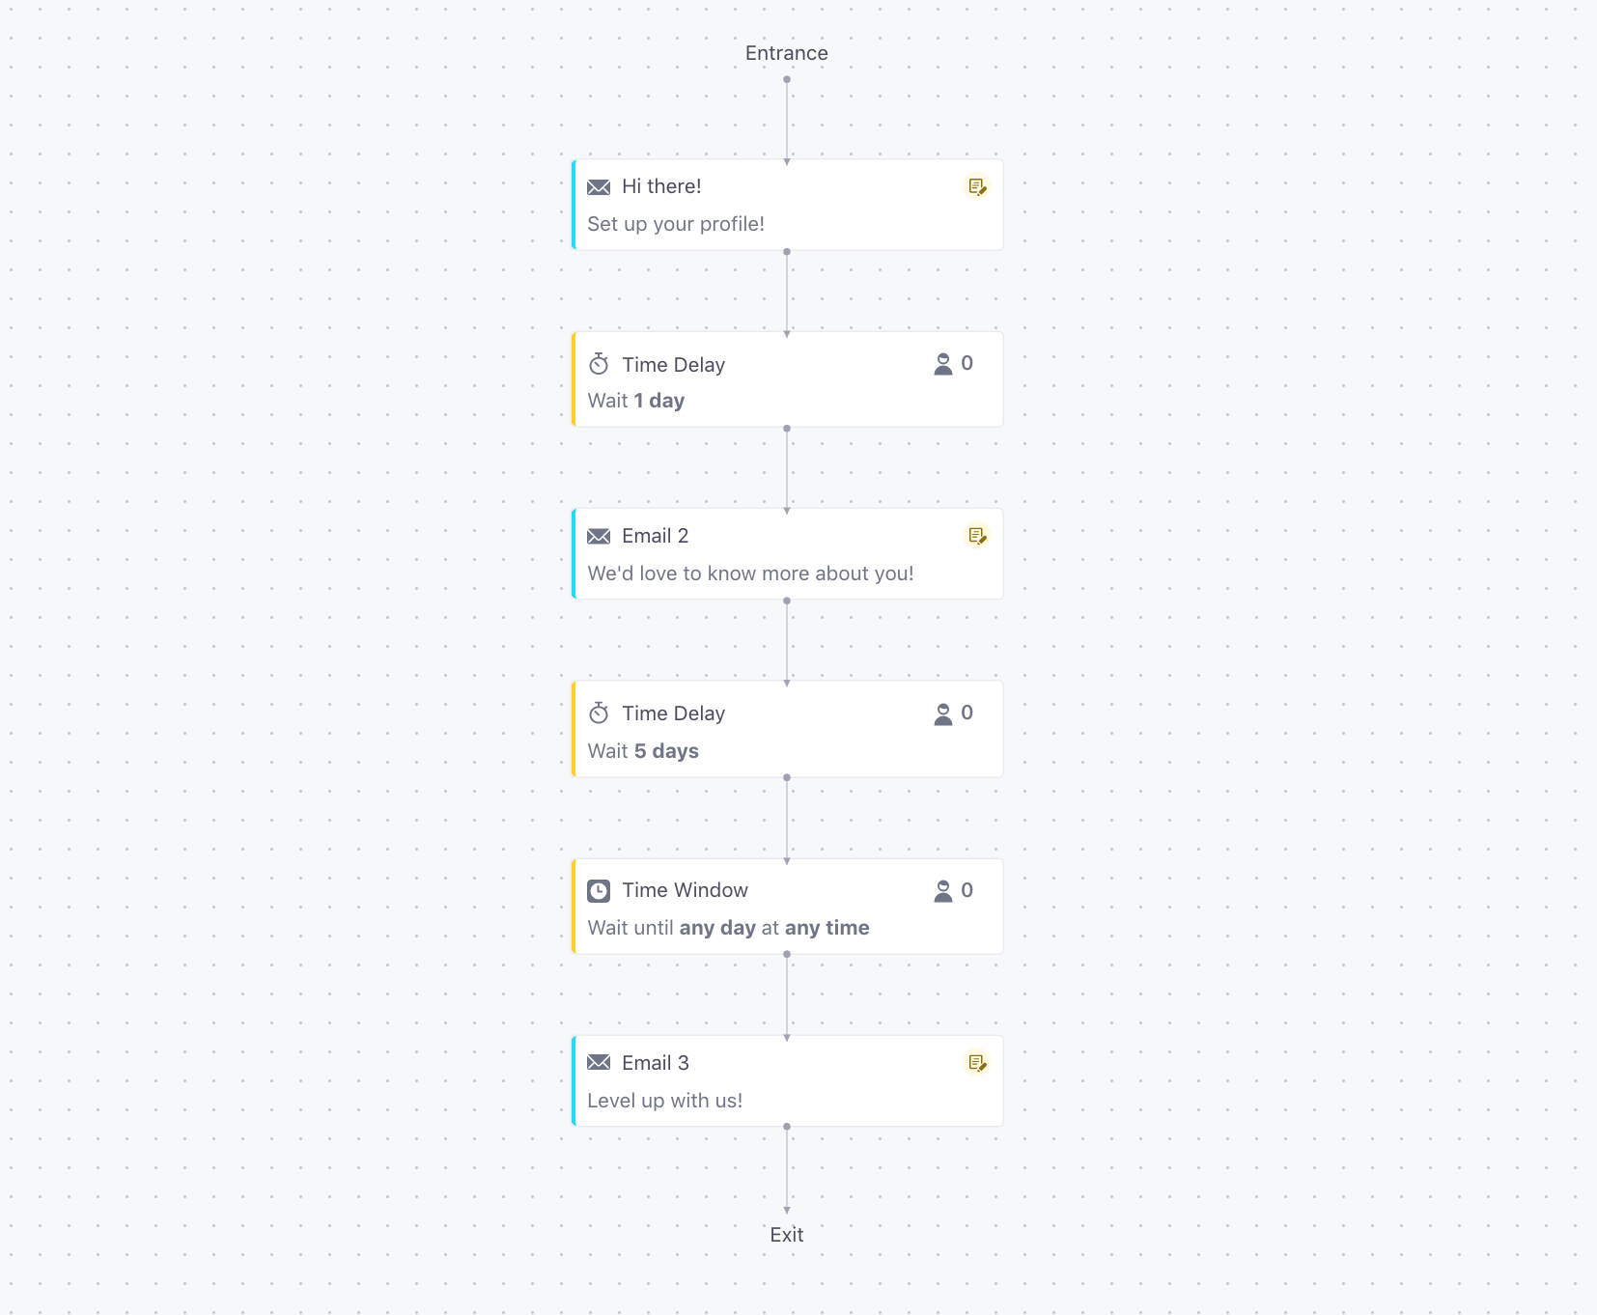Image resolution: width=1597 pixels, height=1315 pixels.
Task: Select the Entrance label at the workflow start
Action: pyautogui.click(x=787, y=53)
